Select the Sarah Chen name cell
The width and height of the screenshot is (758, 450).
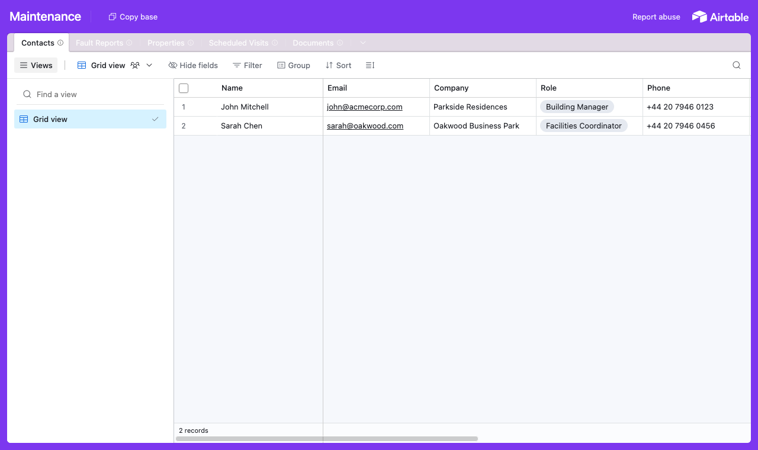tap(242, 126)
